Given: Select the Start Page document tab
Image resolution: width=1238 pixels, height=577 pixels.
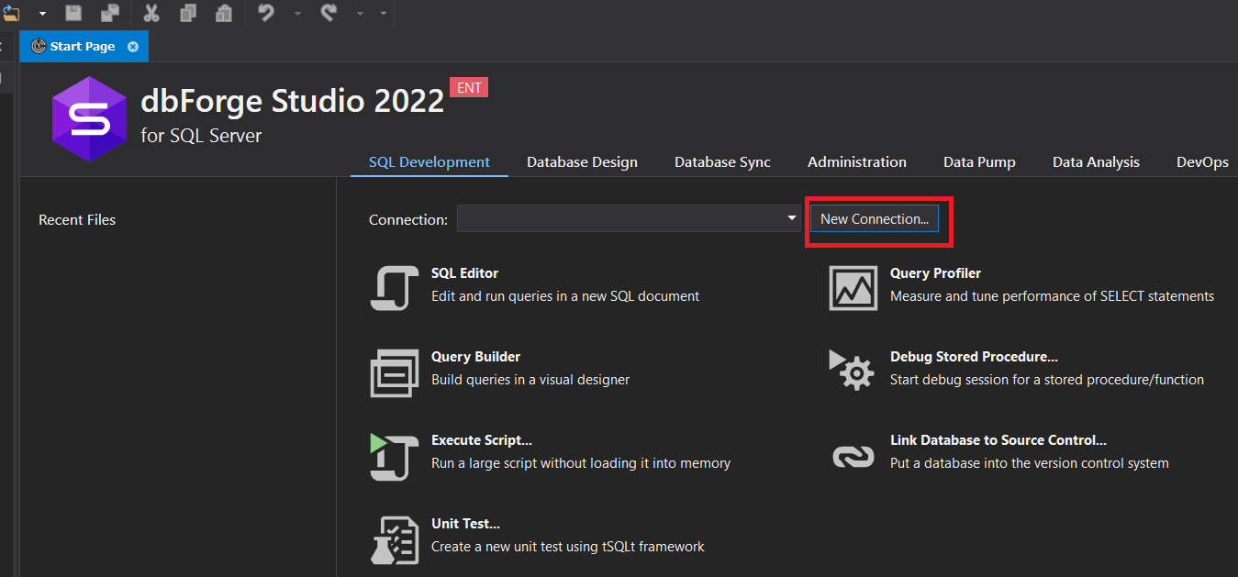Looking at the screenshot, I should [x=83, y=47].
